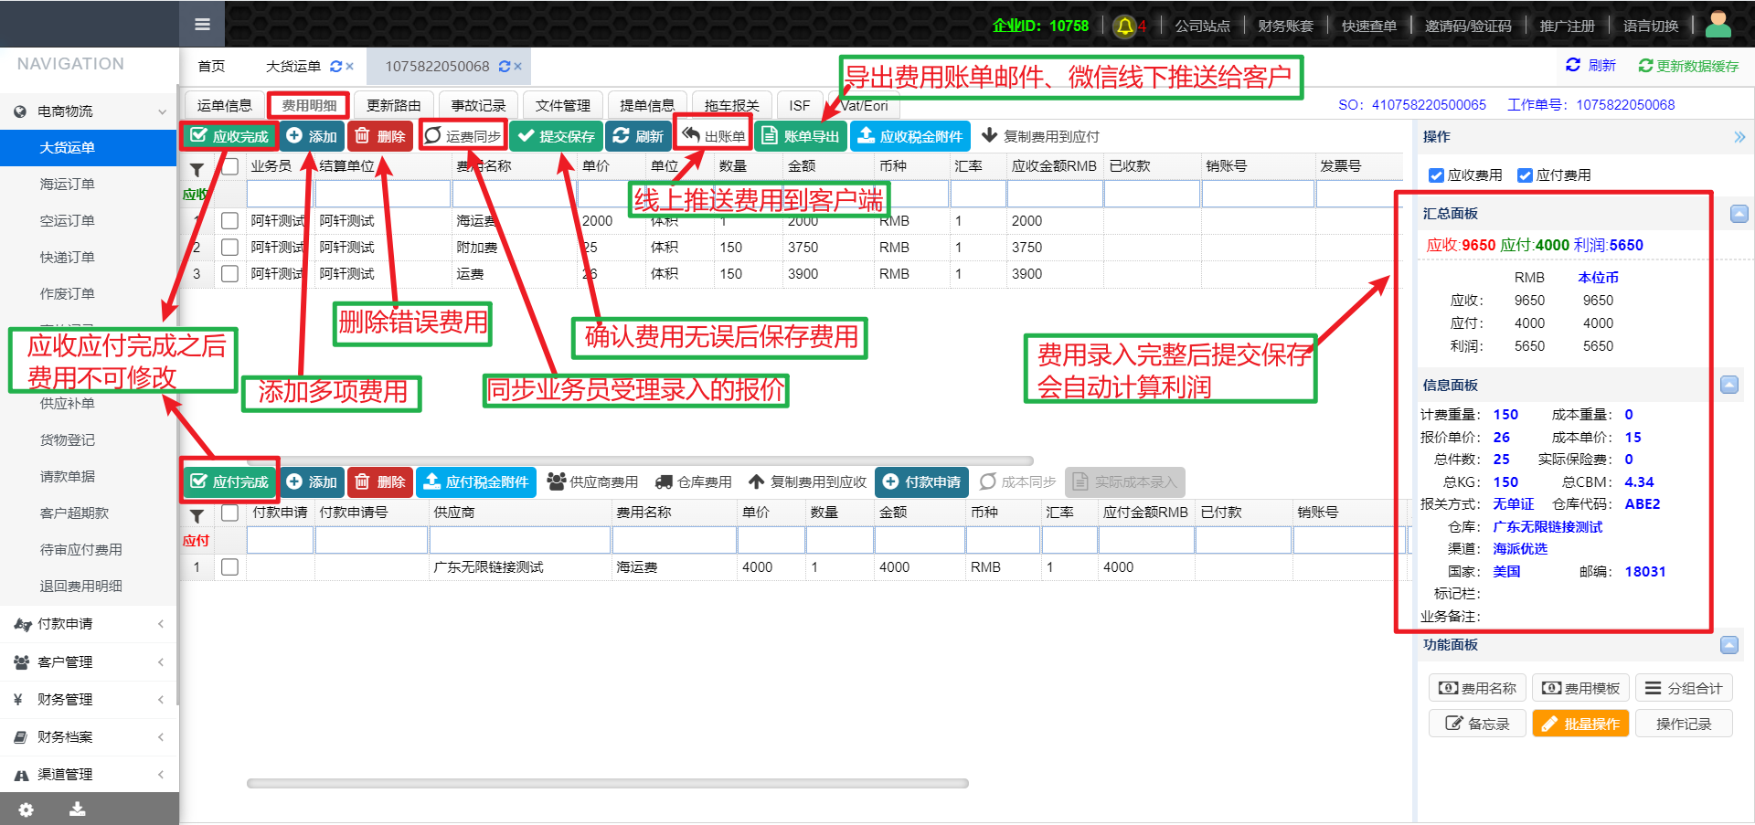Image resolution: width=1755 pixels, height=825 pixels.
Task: Uncheck the 应付费用 checkbox
Action: pos(1525,175)
